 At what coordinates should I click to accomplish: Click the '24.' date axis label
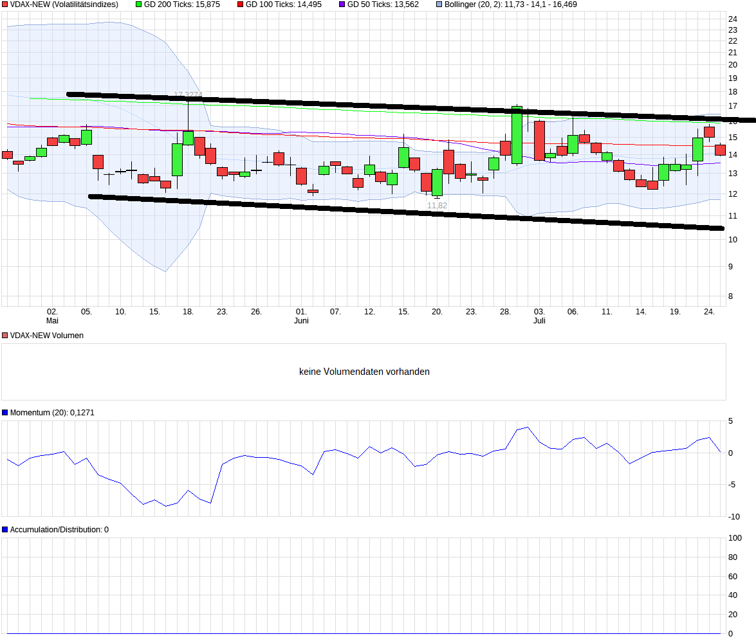[709, 312]
